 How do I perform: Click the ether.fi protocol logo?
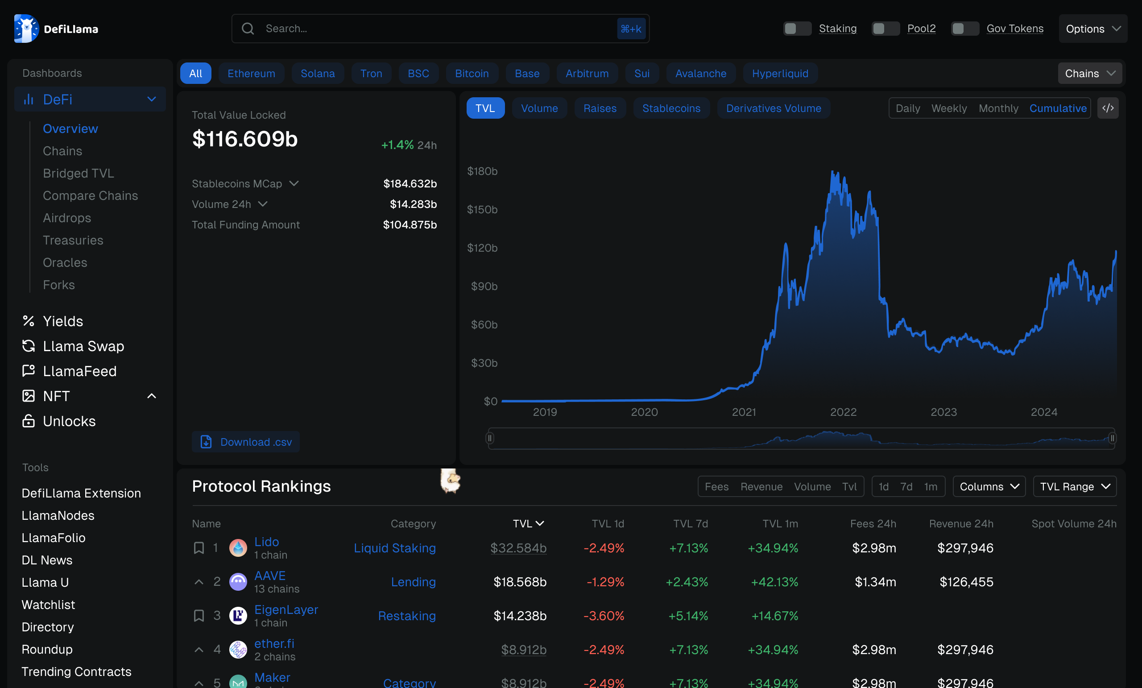(x=238, y=650)
